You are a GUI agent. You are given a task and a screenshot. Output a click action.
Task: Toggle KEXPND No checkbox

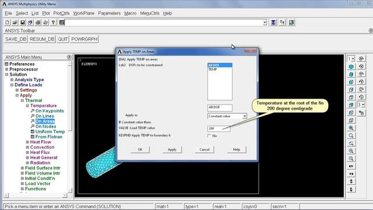[209, 136]
